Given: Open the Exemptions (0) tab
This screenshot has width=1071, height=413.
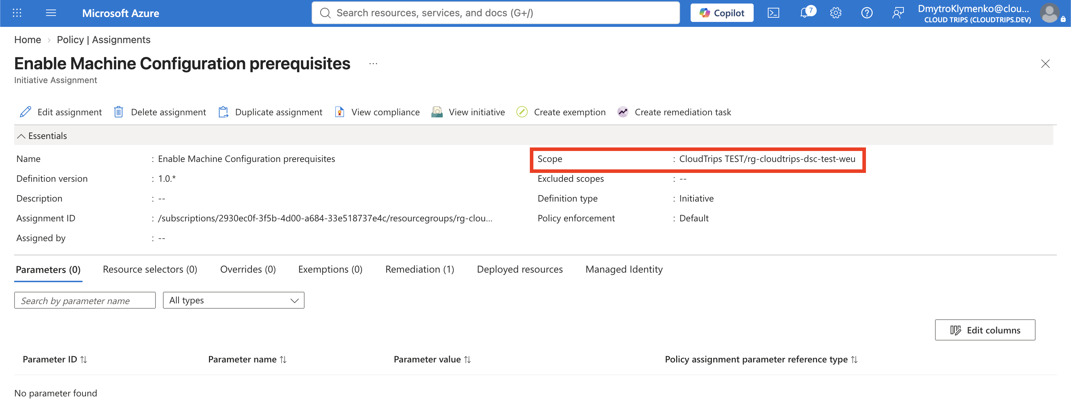Looking at the screenshot, I should pyautogui.click(x=330, y=270).
